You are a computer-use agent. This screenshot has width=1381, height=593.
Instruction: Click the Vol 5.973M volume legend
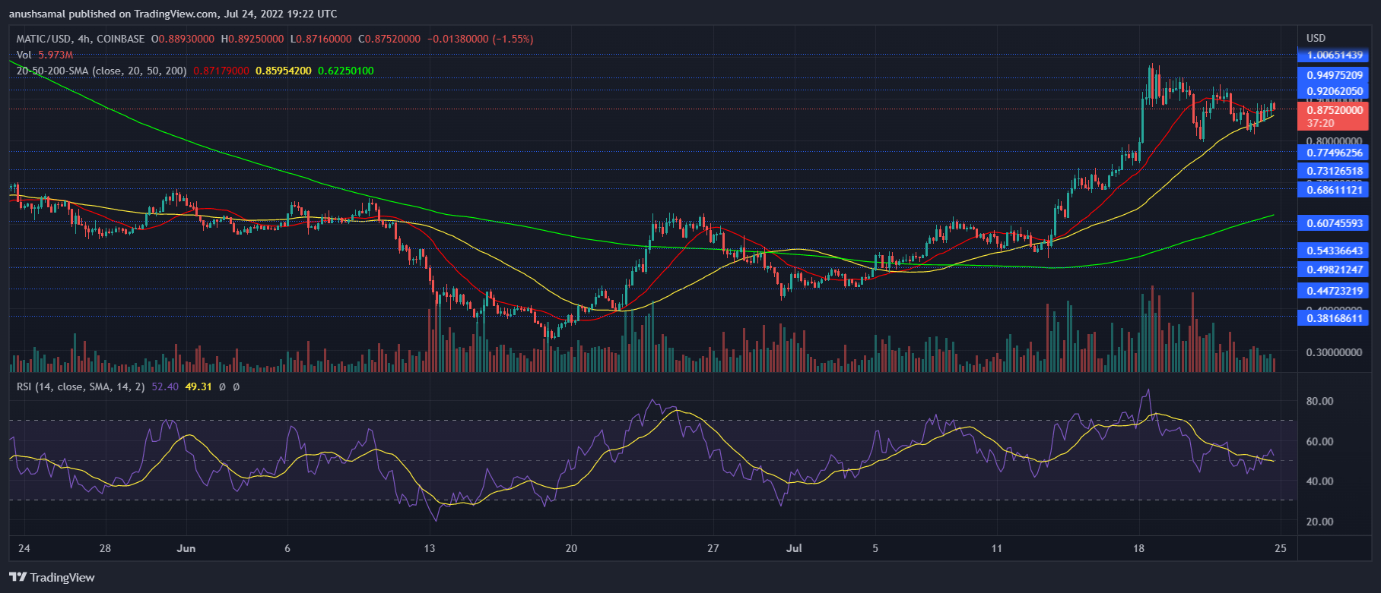click(45, 55)
